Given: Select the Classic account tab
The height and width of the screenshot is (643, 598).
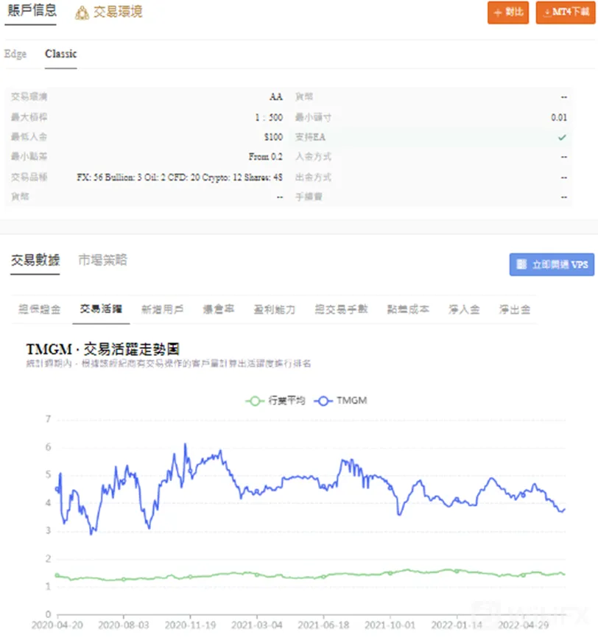Looking at the screenshot, I should (60, 54).
